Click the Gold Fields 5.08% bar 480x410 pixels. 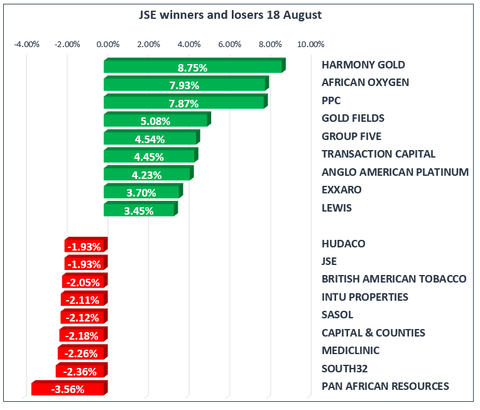156,121
